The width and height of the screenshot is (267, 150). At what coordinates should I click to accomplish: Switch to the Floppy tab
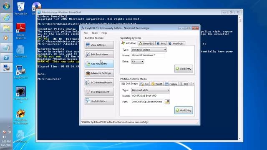coord(171,84)
